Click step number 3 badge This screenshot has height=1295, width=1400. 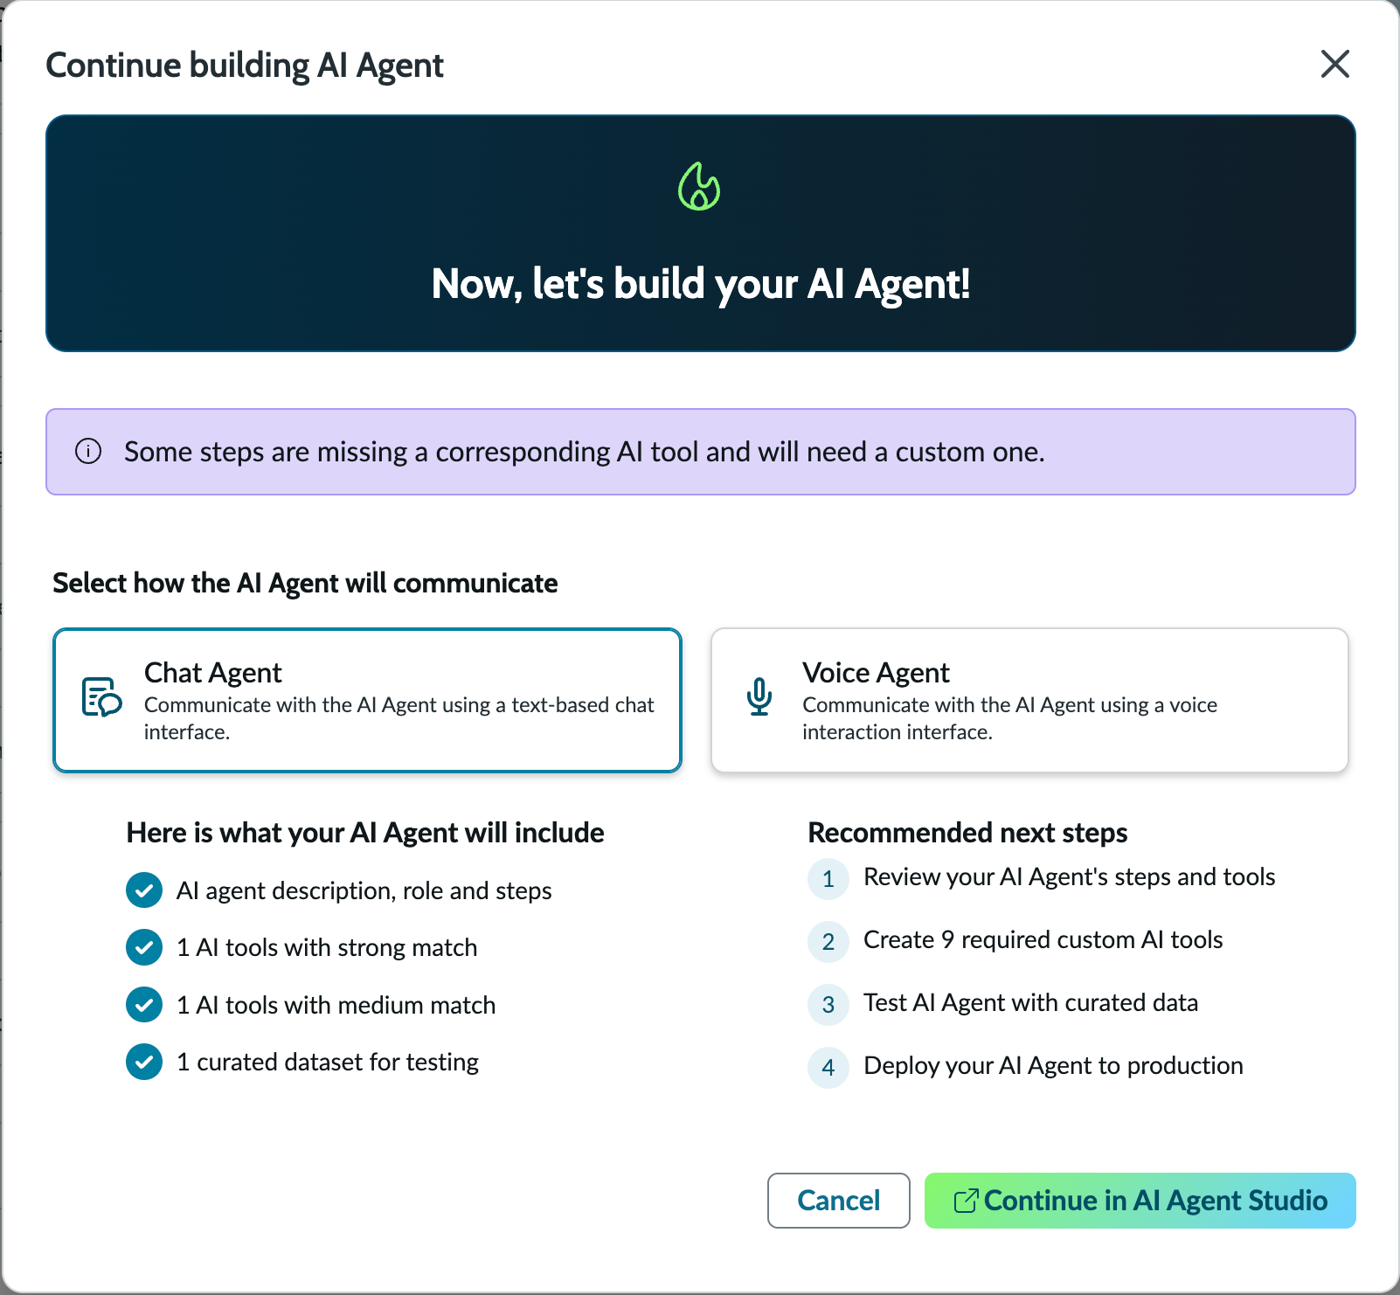coord(828,1004)
